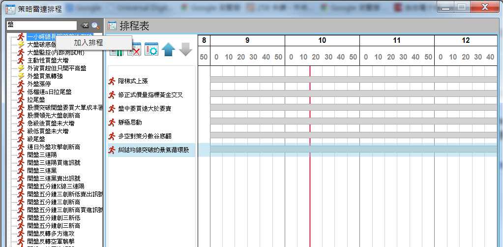Click the gray timeline bar for 修正式價量指標黃金交叉
Viewport: 503px width, 247px height.
(x=353, y=93)
